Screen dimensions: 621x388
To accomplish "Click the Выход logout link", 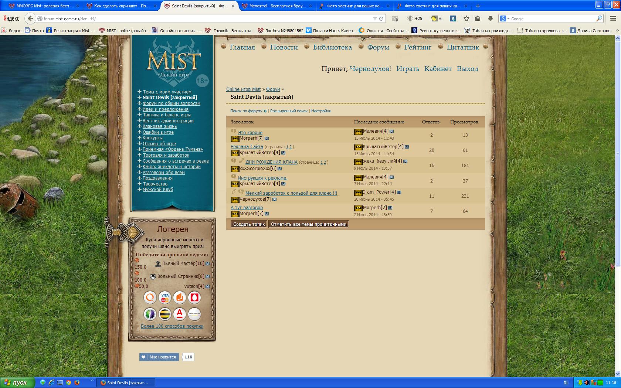I will tap(468, 69).
